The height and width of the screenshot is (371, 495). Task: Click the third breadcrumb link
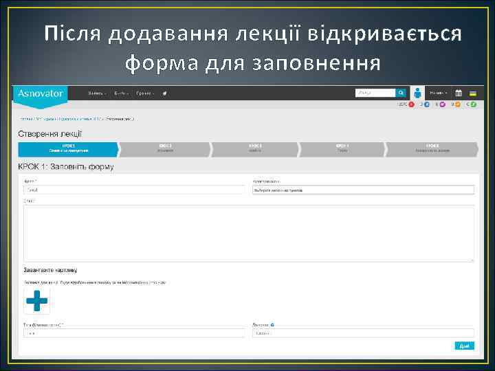click(x=79, y=119)
